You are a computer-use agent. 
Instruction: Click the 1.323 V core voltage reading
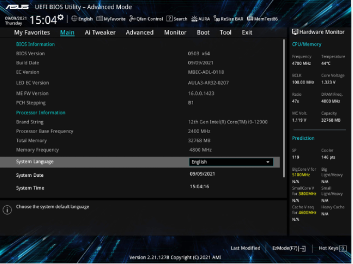[328, 82]
